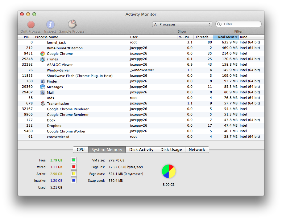Click PID 29248 cell
The width and height of the screenshot is (282, 220).
coord(27,59)
